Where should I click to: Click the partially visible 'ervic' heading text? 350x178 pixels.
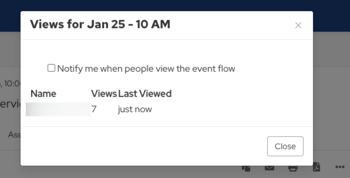pos(10,104)
